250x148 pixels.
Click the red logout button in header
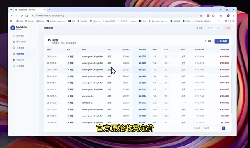tap(228, 28)
